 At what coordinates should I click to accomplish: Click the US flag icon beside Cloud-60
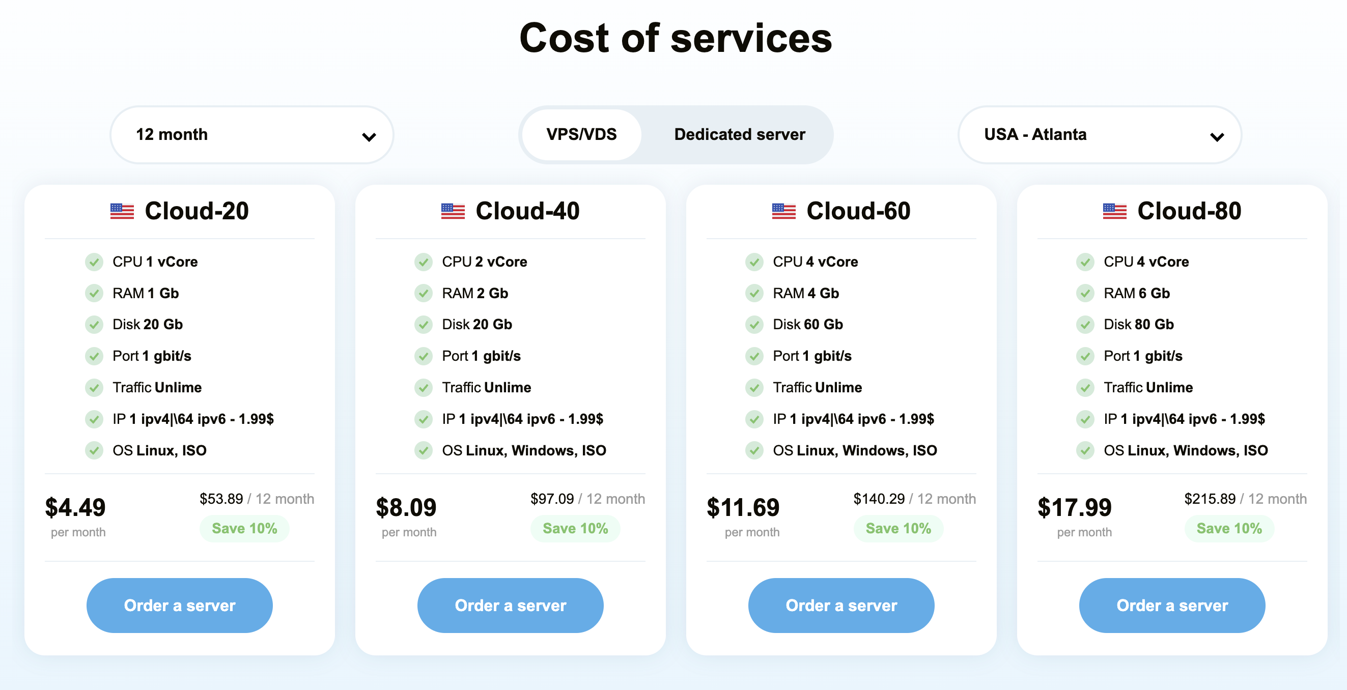point(783,211)
